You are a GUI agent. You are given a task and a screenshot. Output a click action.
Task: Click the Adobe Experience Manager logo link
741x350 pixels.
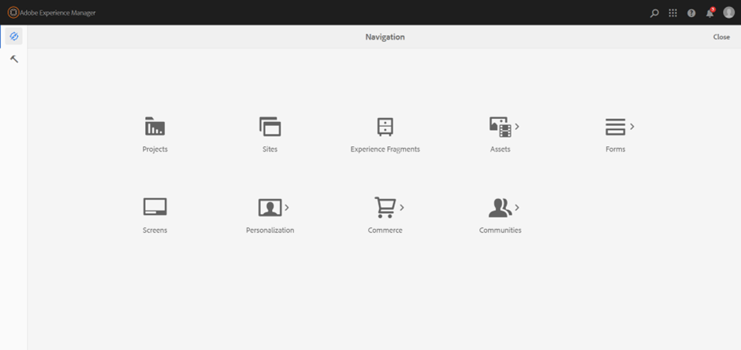pyautogui.click(x=51, y=13)
